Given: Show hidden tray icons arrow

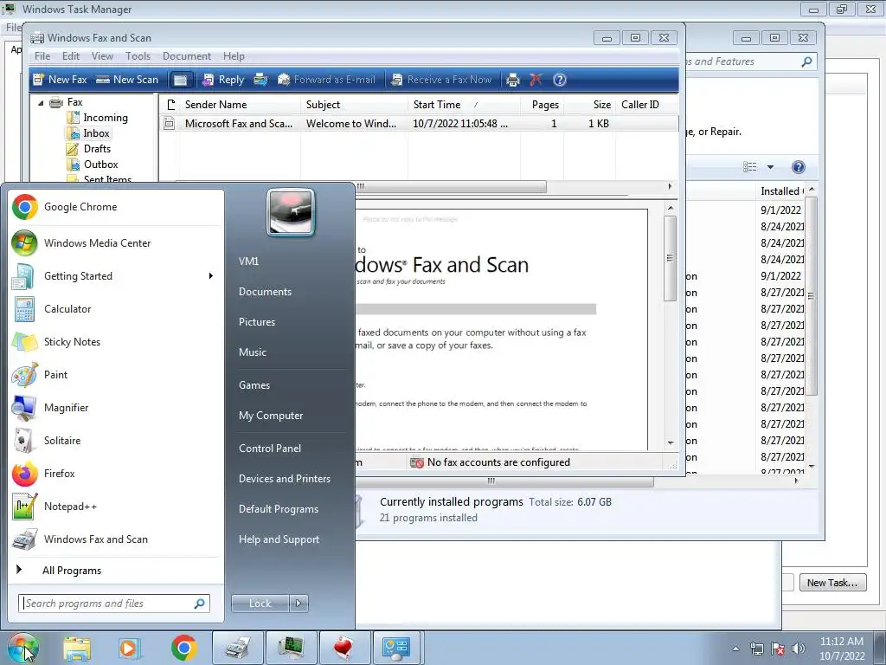Looking at the screenshot, I should coord(735,649).
